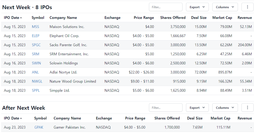This screenshot has width=254, height=137.
Task: Click the 72.00M deal size value
Action: coord(201,72)
